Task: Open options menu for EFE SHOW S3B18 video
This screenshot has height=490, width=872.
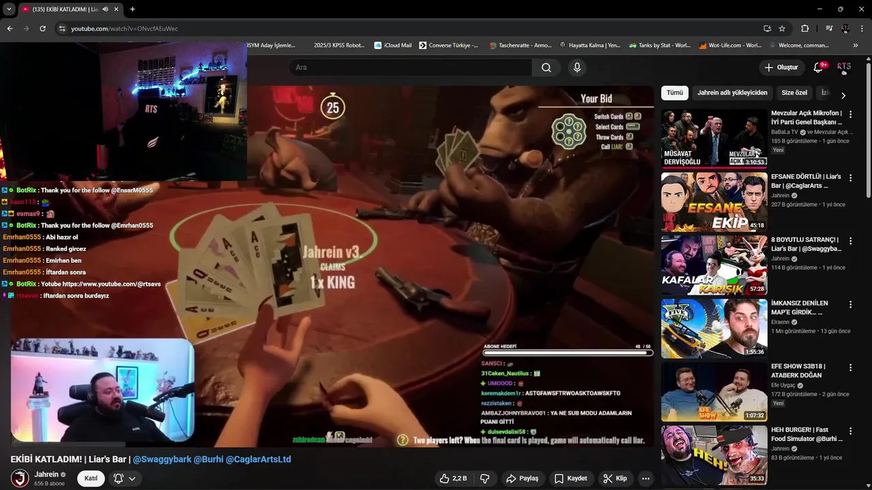Action: click(x=850, y=367)
